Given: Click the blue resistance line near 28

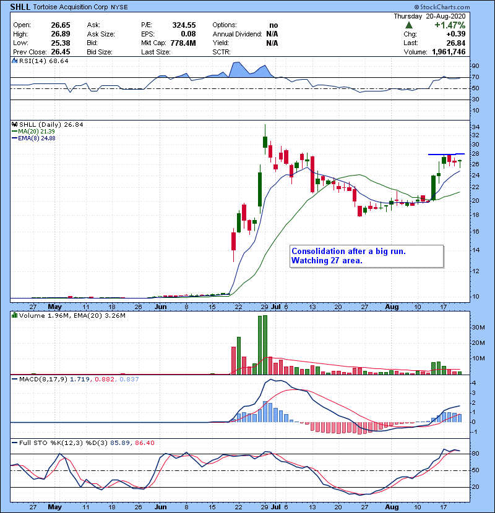Looking at the screenshot, I should pyautogui.click(x=446, y=154).
